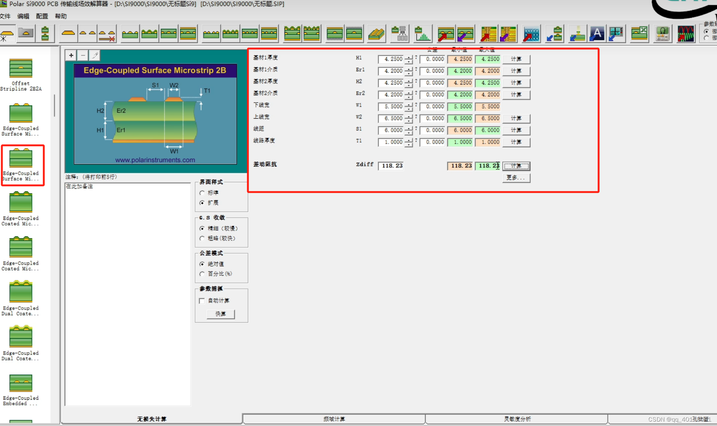The height and width of the screenshot is (426, 717).
Task: Click the zoom-in plus icon above diagram
Action: [x=71, y=55]
